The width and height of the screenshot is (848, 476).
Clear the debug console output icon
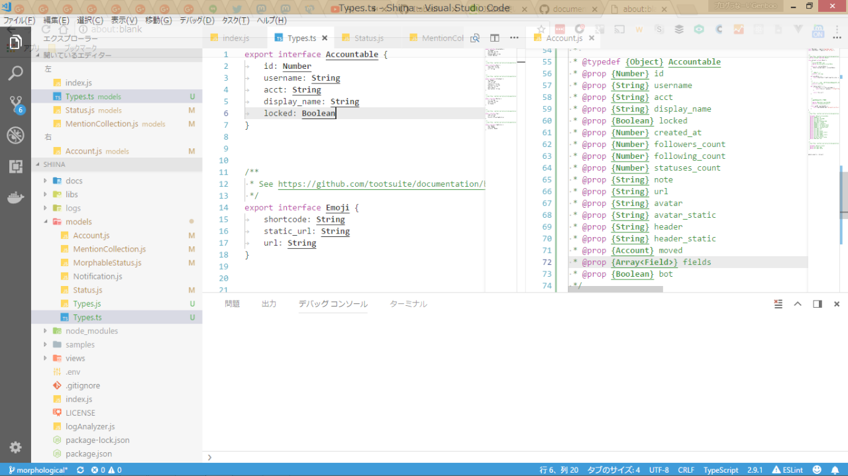tap(778, 304)
